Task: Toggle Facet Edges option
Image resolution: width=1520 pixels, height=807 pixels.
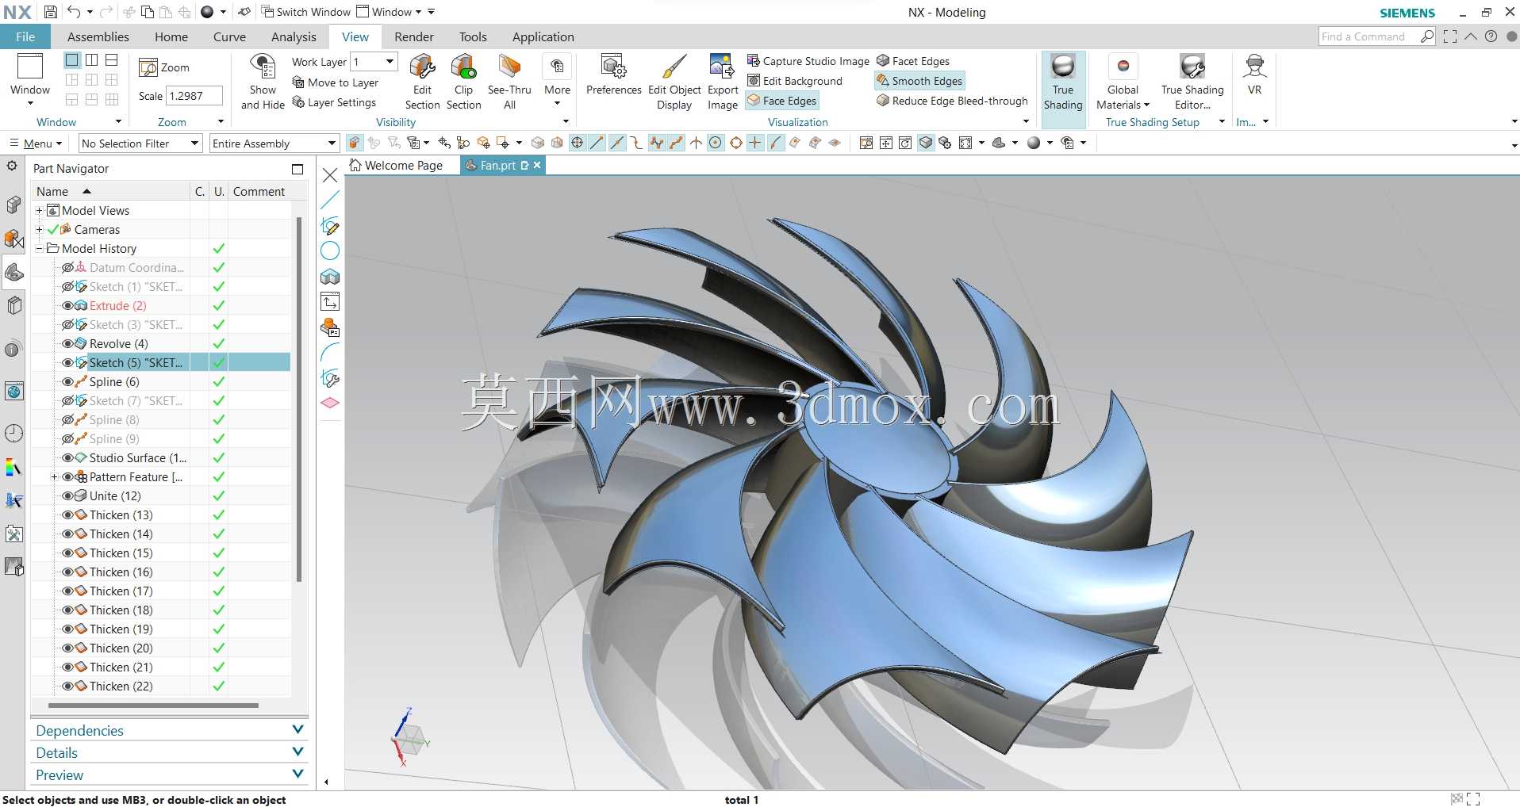Action: coord(912,61)
